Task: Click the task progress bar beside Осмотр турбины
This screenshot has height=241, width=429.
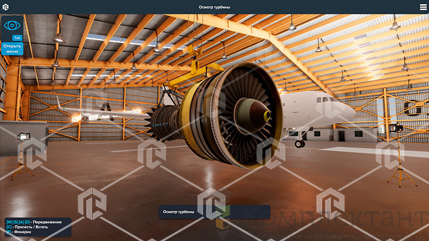Action: pyautogui.click(x=246, y=212)
